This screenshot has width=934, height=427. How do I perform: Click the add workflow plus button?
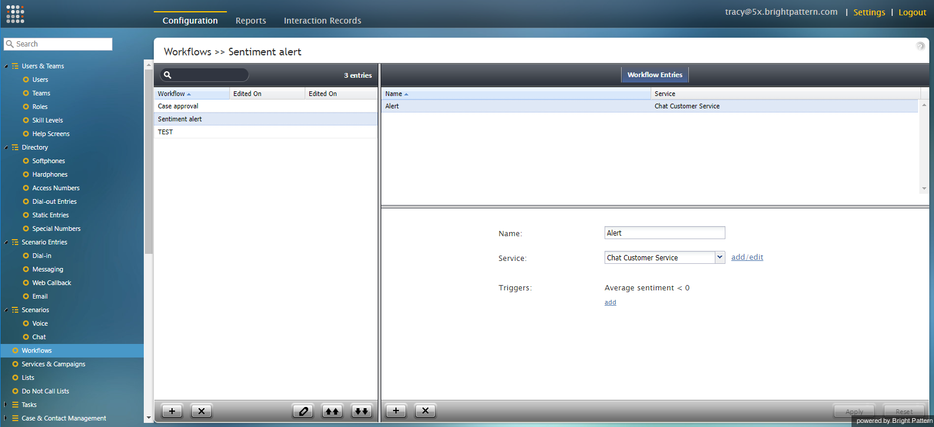click(171, 411)
